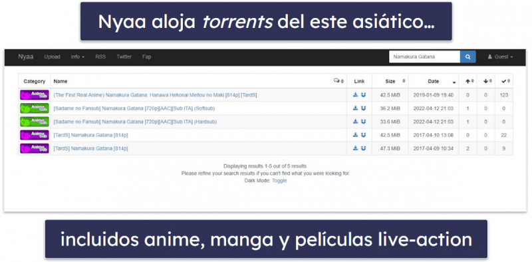Open the Fap link in navbar
532x262 pixels.
[x=146, y=57]
